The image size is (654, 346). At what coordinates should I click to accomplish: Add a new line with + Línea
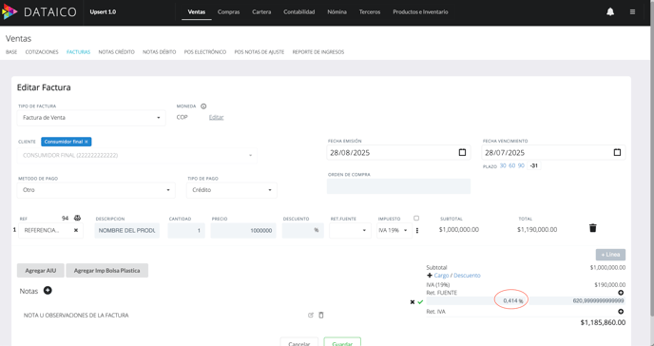(610, 255)
